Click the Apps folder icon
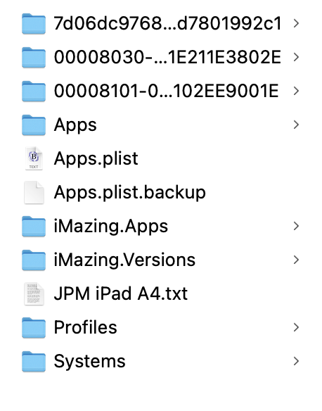 [34, 125]
